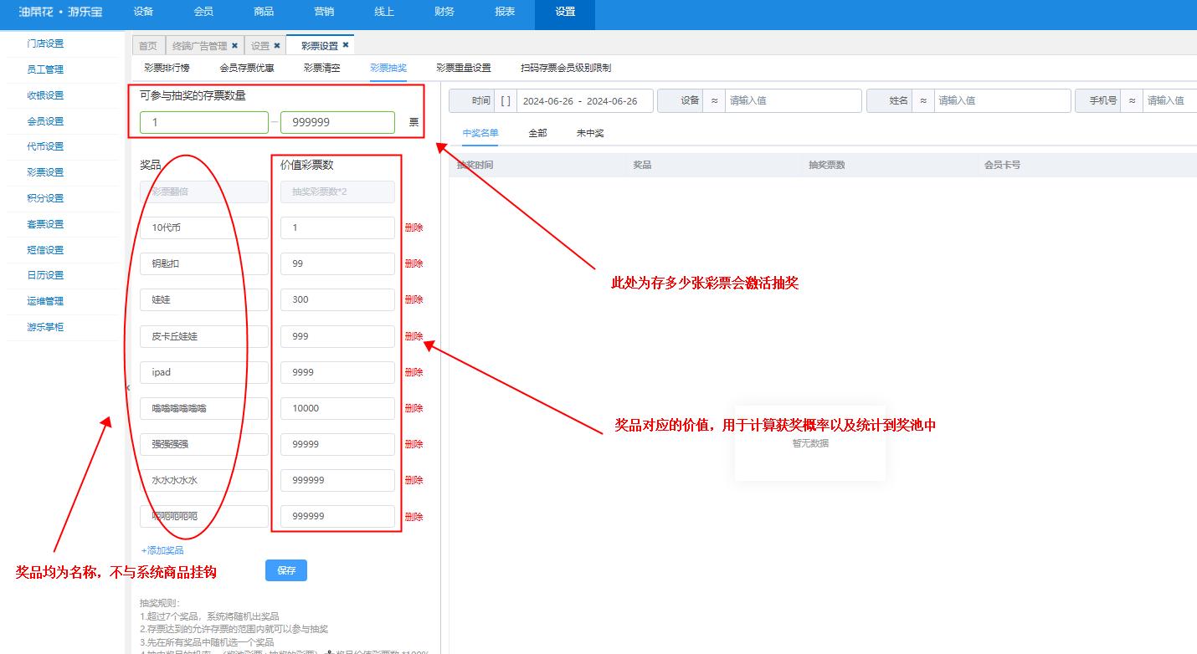Click the 10代币 prize name field
The image size is (1197, 654).
click(x=204, y=227)
